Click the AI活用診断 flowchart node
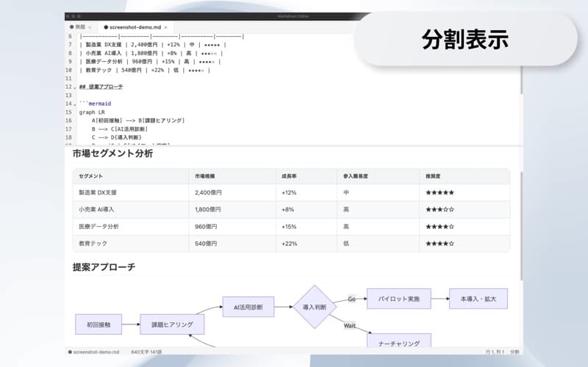588x367 pixels. point(248,307)
